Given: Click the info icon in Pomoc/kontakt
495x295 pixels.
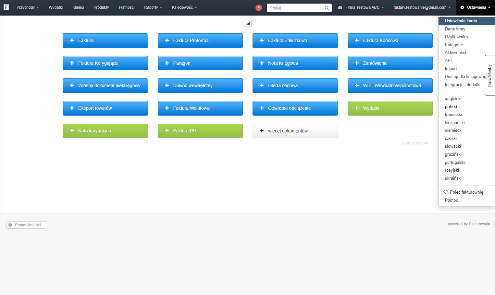Looking at the screenshot, I should tap(10, 225).
